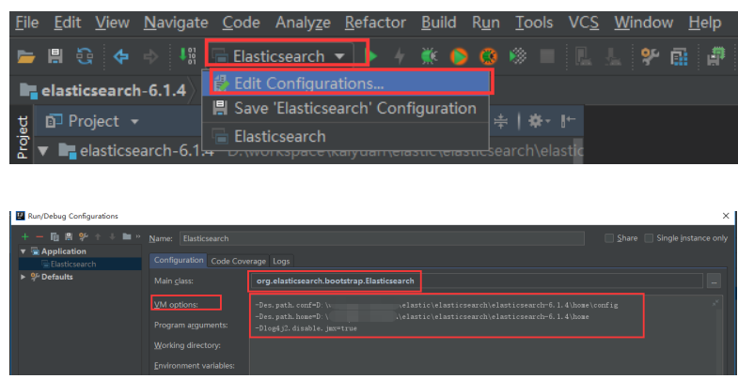Click the orange bug profiler icon
Viewport: 738px width, 379px height.
(489, 57)
